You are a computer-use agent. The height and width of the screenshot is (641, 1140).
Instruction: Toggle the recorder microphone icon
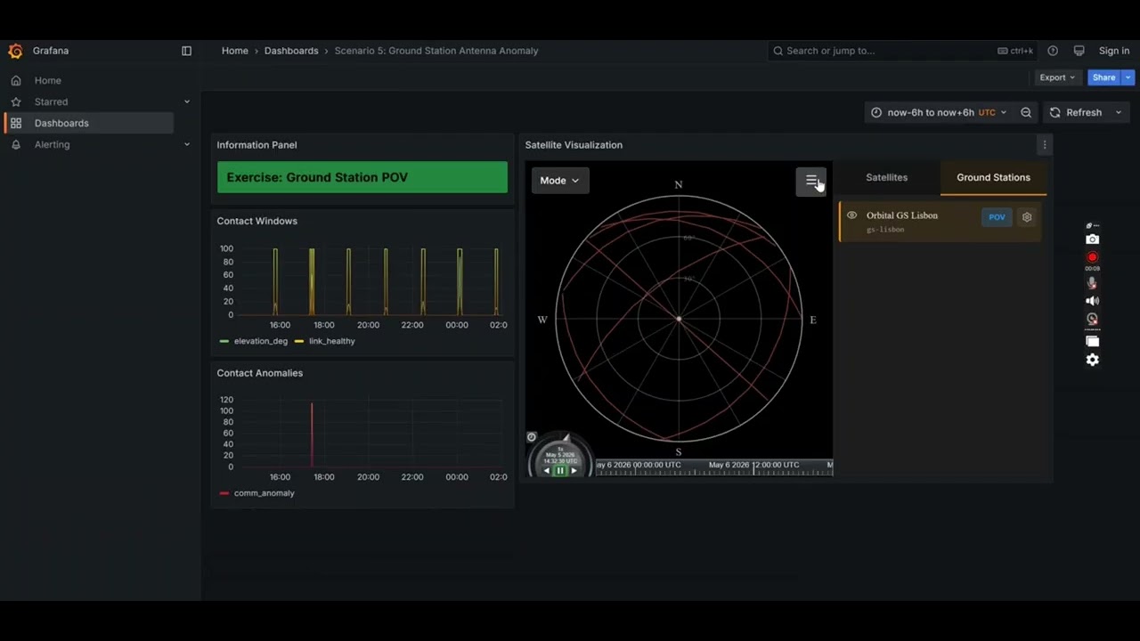[x=1092, y=283]
